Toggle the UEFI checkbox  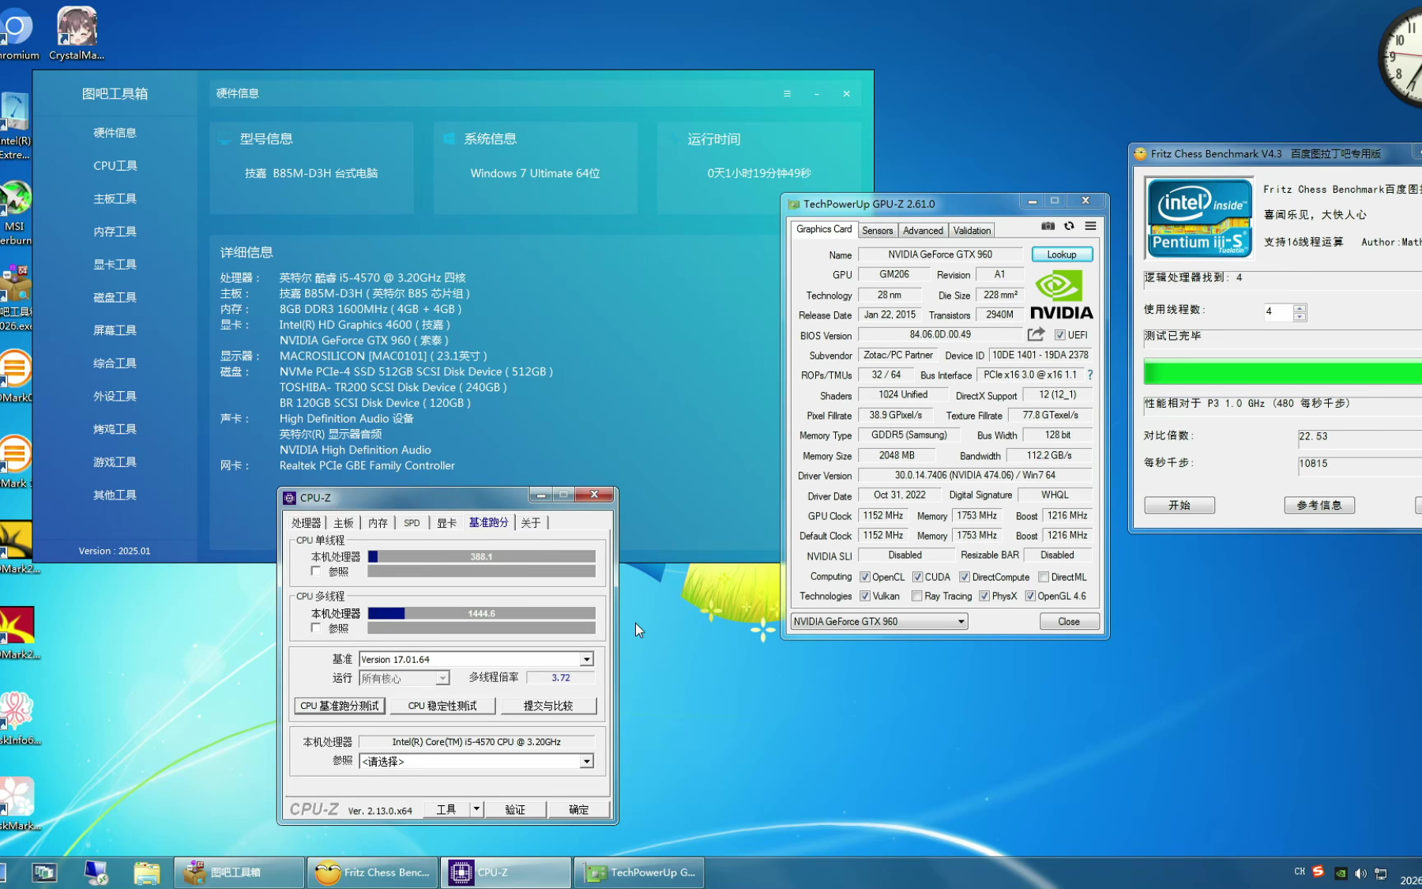1060,335
